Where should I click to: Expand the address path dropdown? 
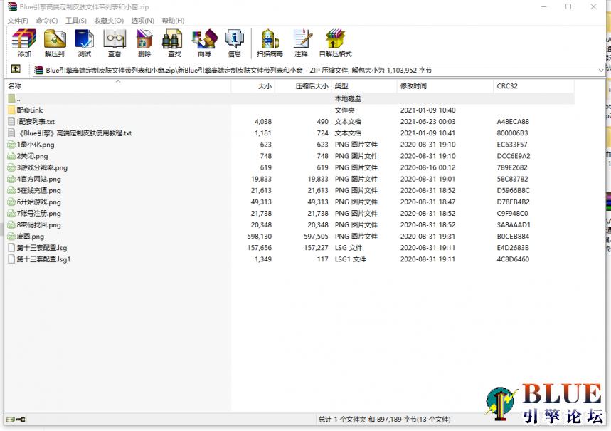coord(601,70)
